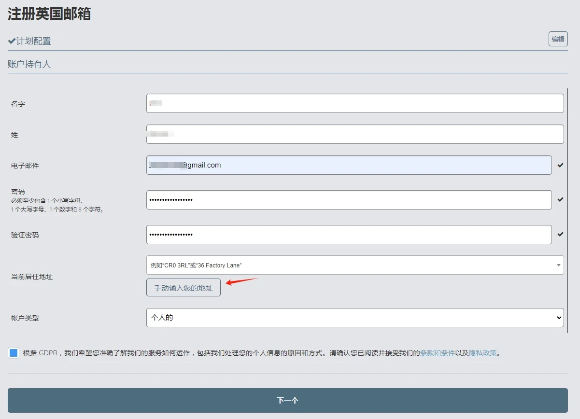Click into the 姓 surname text box
580x419 pixels.
(x=355, y=134)
